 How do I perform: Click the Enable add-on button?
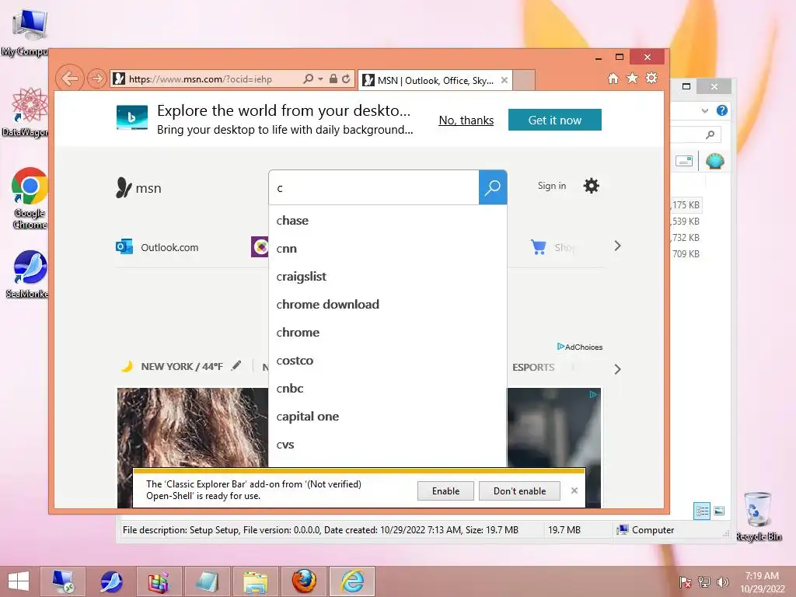pyautogui.click(x=445, y=491)
